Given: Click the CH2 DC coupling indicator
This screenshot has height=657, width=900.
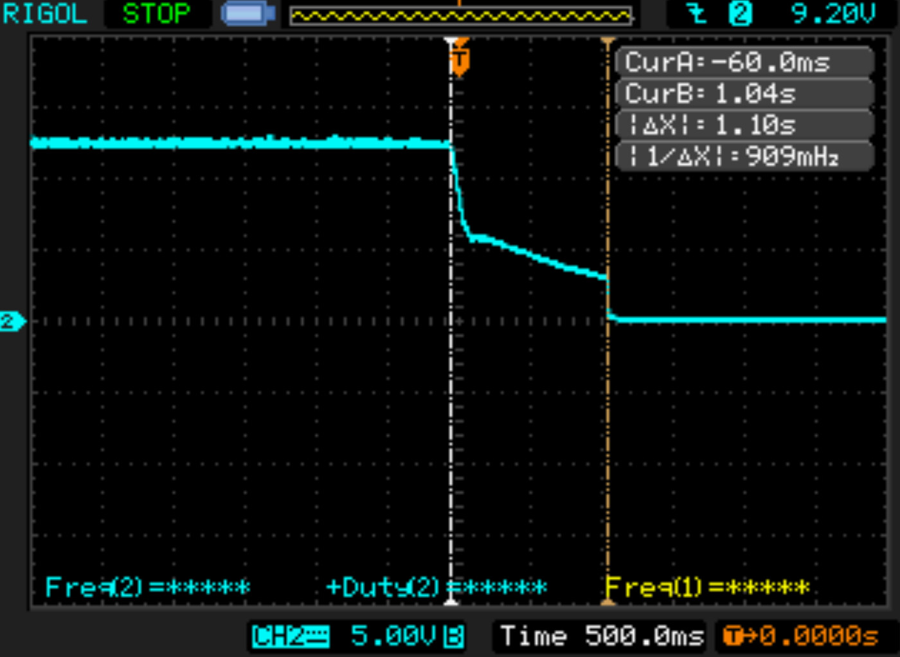Looking at the screenshot, I should tap(291, 636).
